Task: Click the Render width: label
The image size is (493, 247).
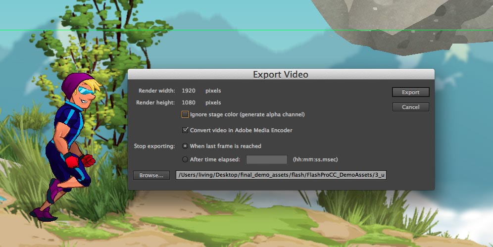Action: click(156, 91)
